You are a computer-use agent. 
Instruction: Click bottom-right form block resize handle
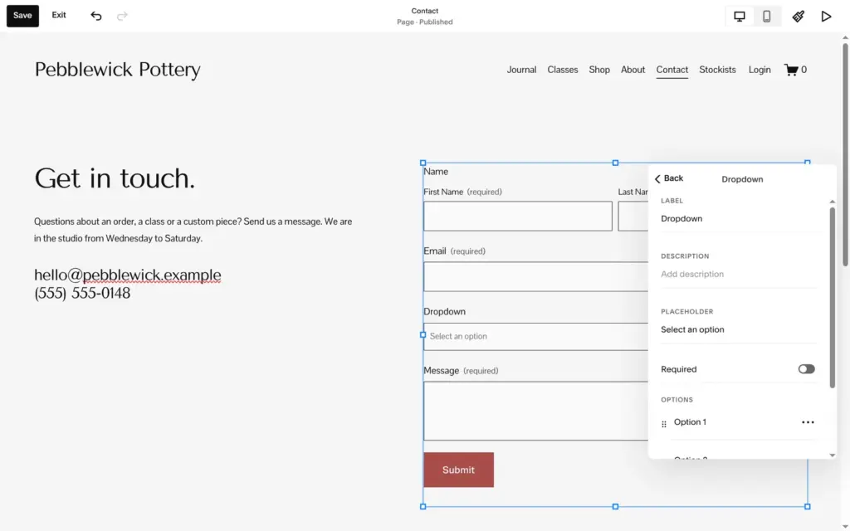[807, 507]
